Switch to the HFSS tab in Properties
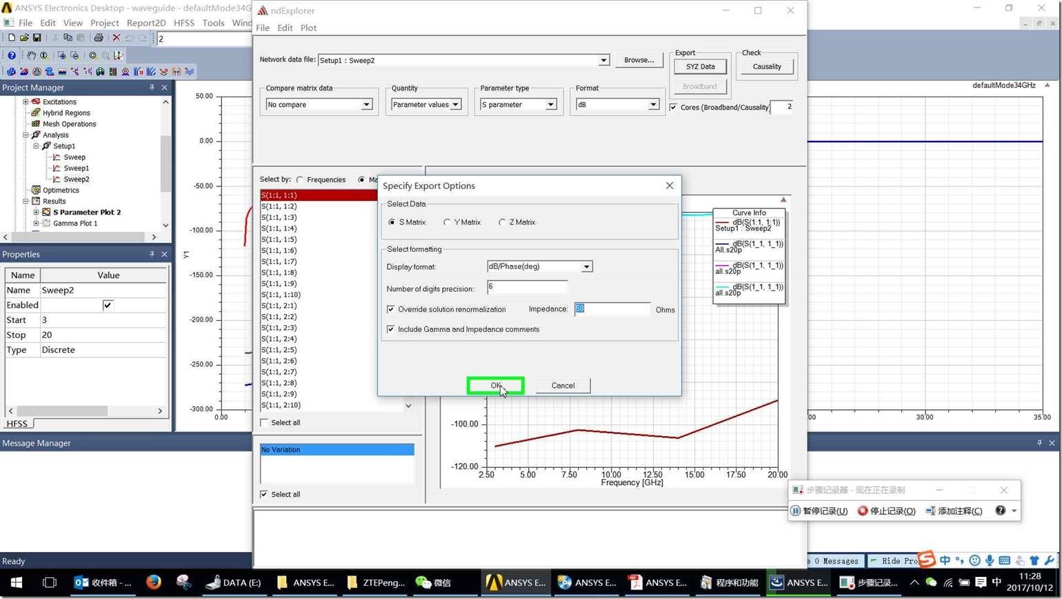 [x=17, y=424]
